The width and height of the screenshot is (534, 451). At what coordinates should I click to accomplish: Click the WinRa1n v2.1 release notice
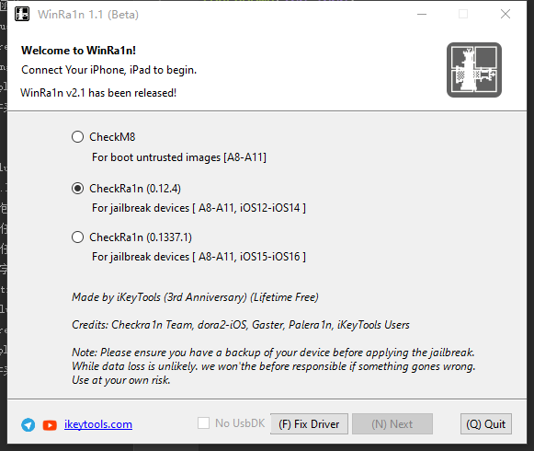[98, 93]
